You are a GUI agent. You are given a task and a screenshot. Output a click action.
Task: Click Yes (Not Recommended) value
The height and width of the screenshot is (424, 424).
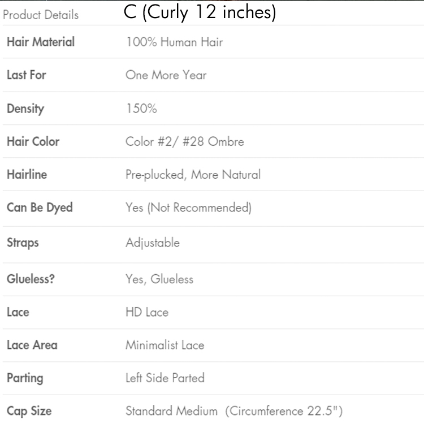click(x=188, y=207)
